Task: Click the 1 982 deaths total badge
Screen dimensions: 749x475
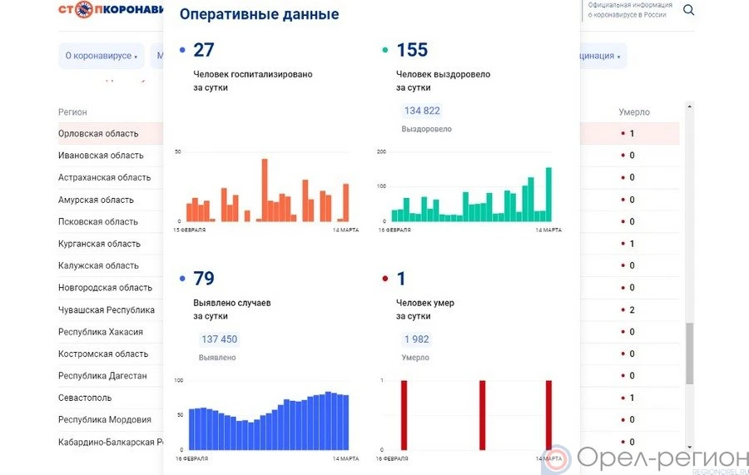Action: coord(416,339)
